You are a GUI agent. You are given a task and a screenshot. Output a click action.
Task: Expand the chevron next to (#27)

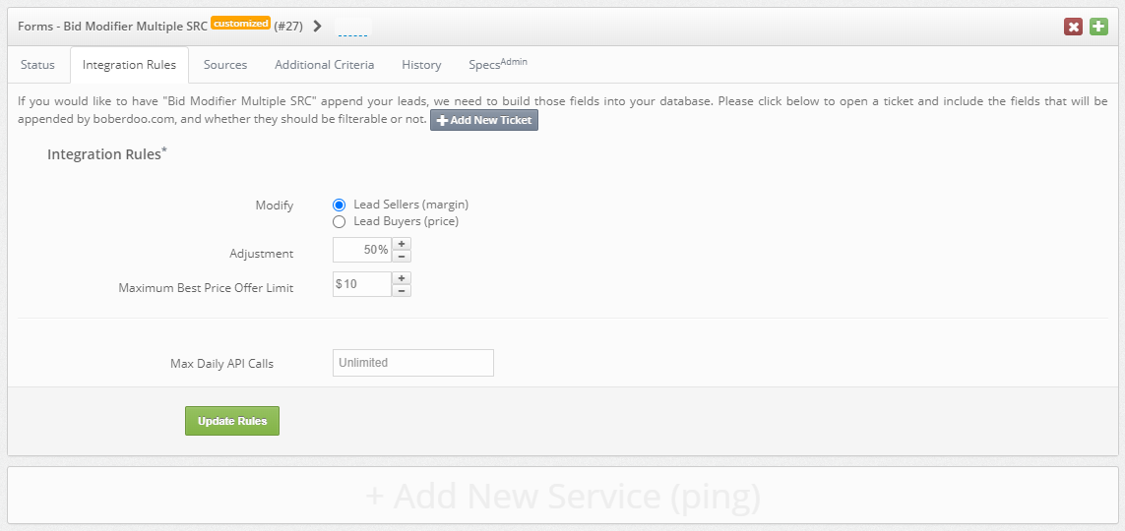[x=317, y=27]
